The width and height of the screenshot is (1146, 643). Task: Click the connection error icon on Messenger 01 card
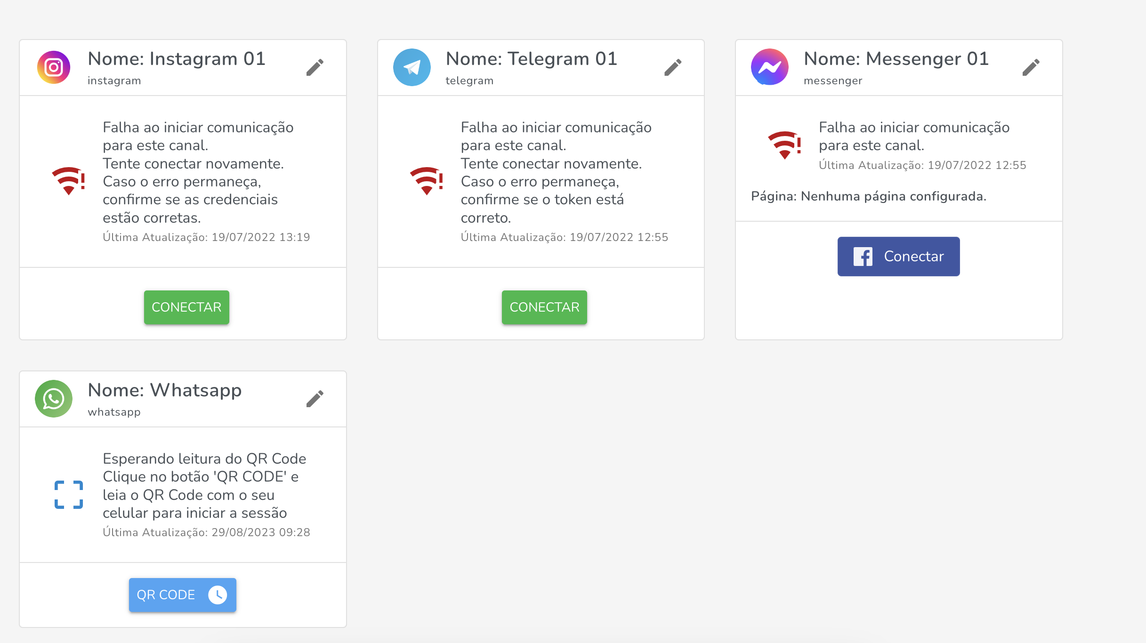(x=784, y=145)
